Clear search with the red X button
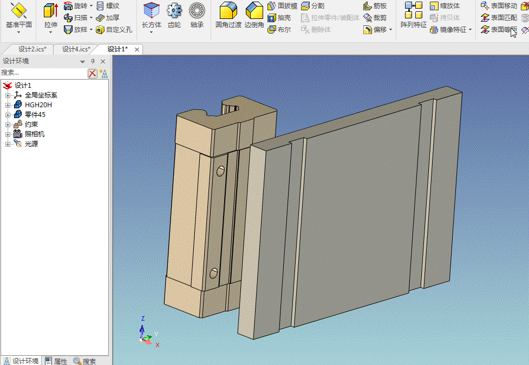 [x=93, y=73]
